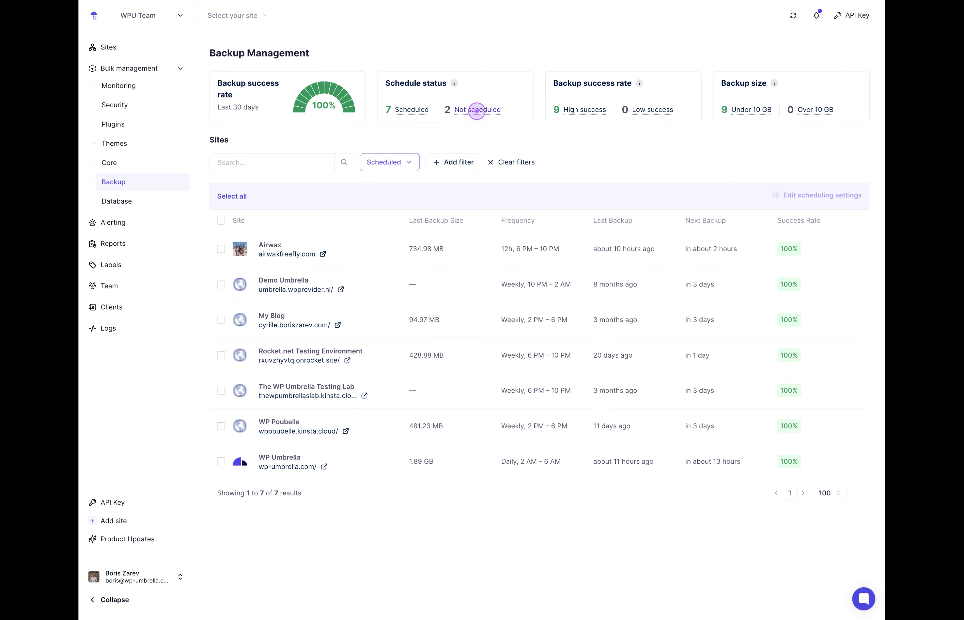Check the WP Poubelle row checkbox
Image resolution: width=964 pixels, height=620 pixels.
click(x=221, y=426)
